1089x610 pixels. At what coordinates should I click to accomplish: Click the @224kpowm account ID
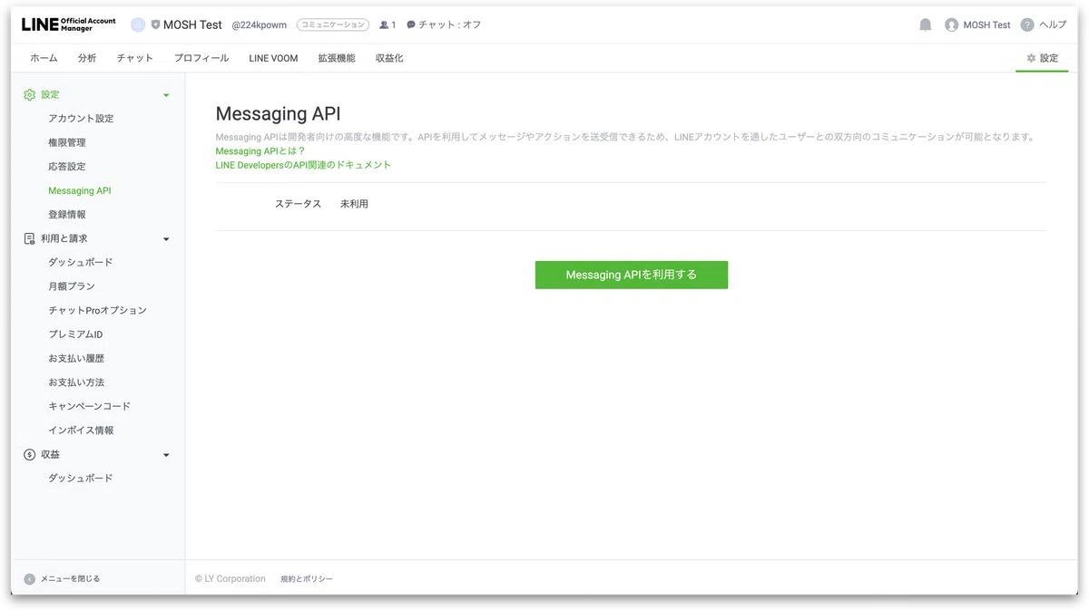[x=260, y=24]
